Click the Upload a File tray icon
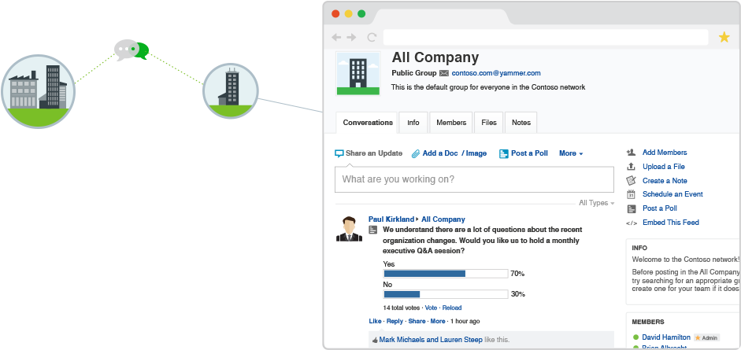The height and width of the screenshot is (350, 741). [631, 167]
